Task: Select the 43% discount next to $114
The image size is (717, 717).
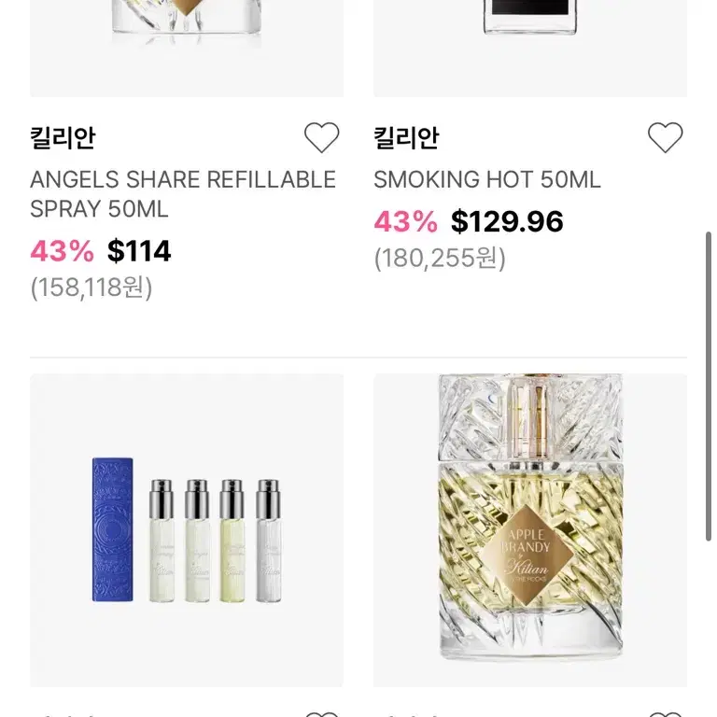Action: click(x=63, y=251)
